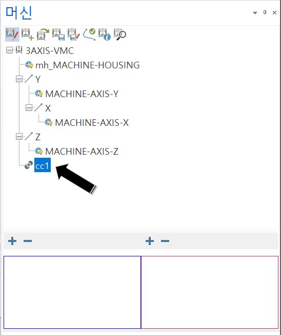This screenshot has width=281, height=335.
Task: Click the machine magnifier search icon
Action: [x=119, y=34]
